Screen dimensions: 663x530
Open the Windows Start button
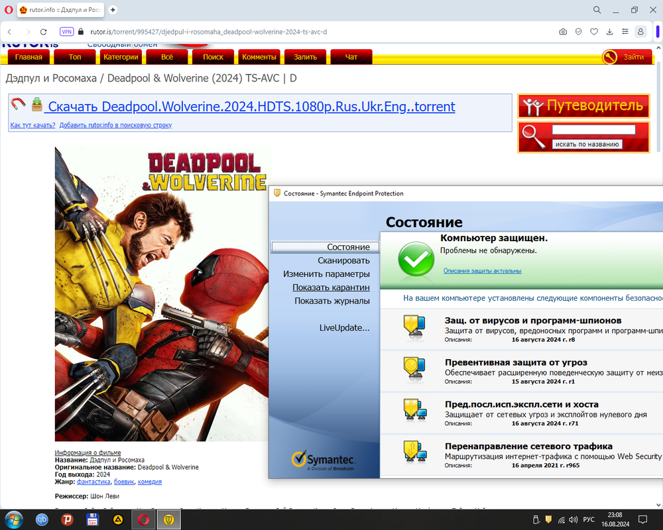coord(13,519)
